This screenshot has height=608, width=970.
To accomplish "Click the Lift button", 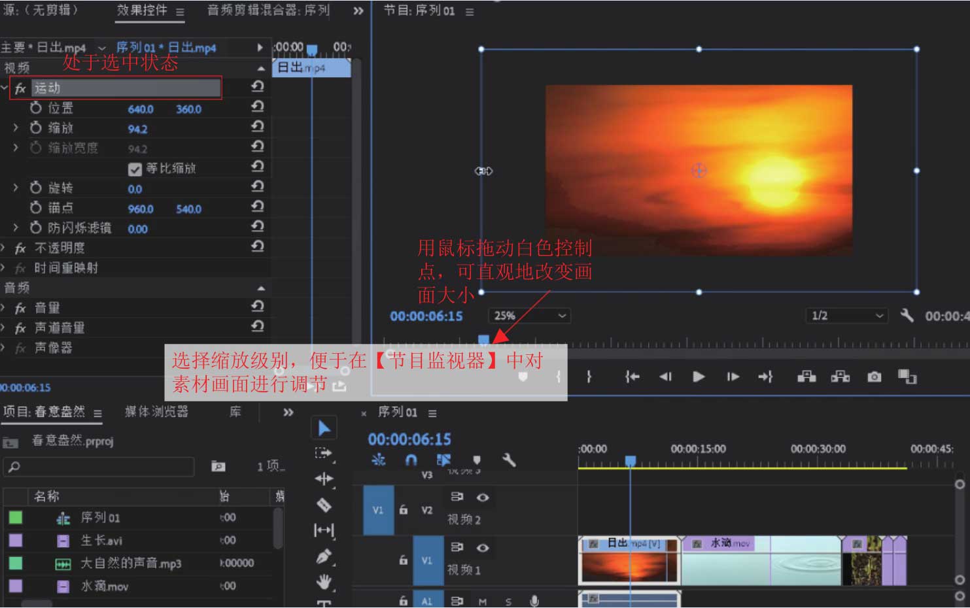I will click(x=806, y=377).
